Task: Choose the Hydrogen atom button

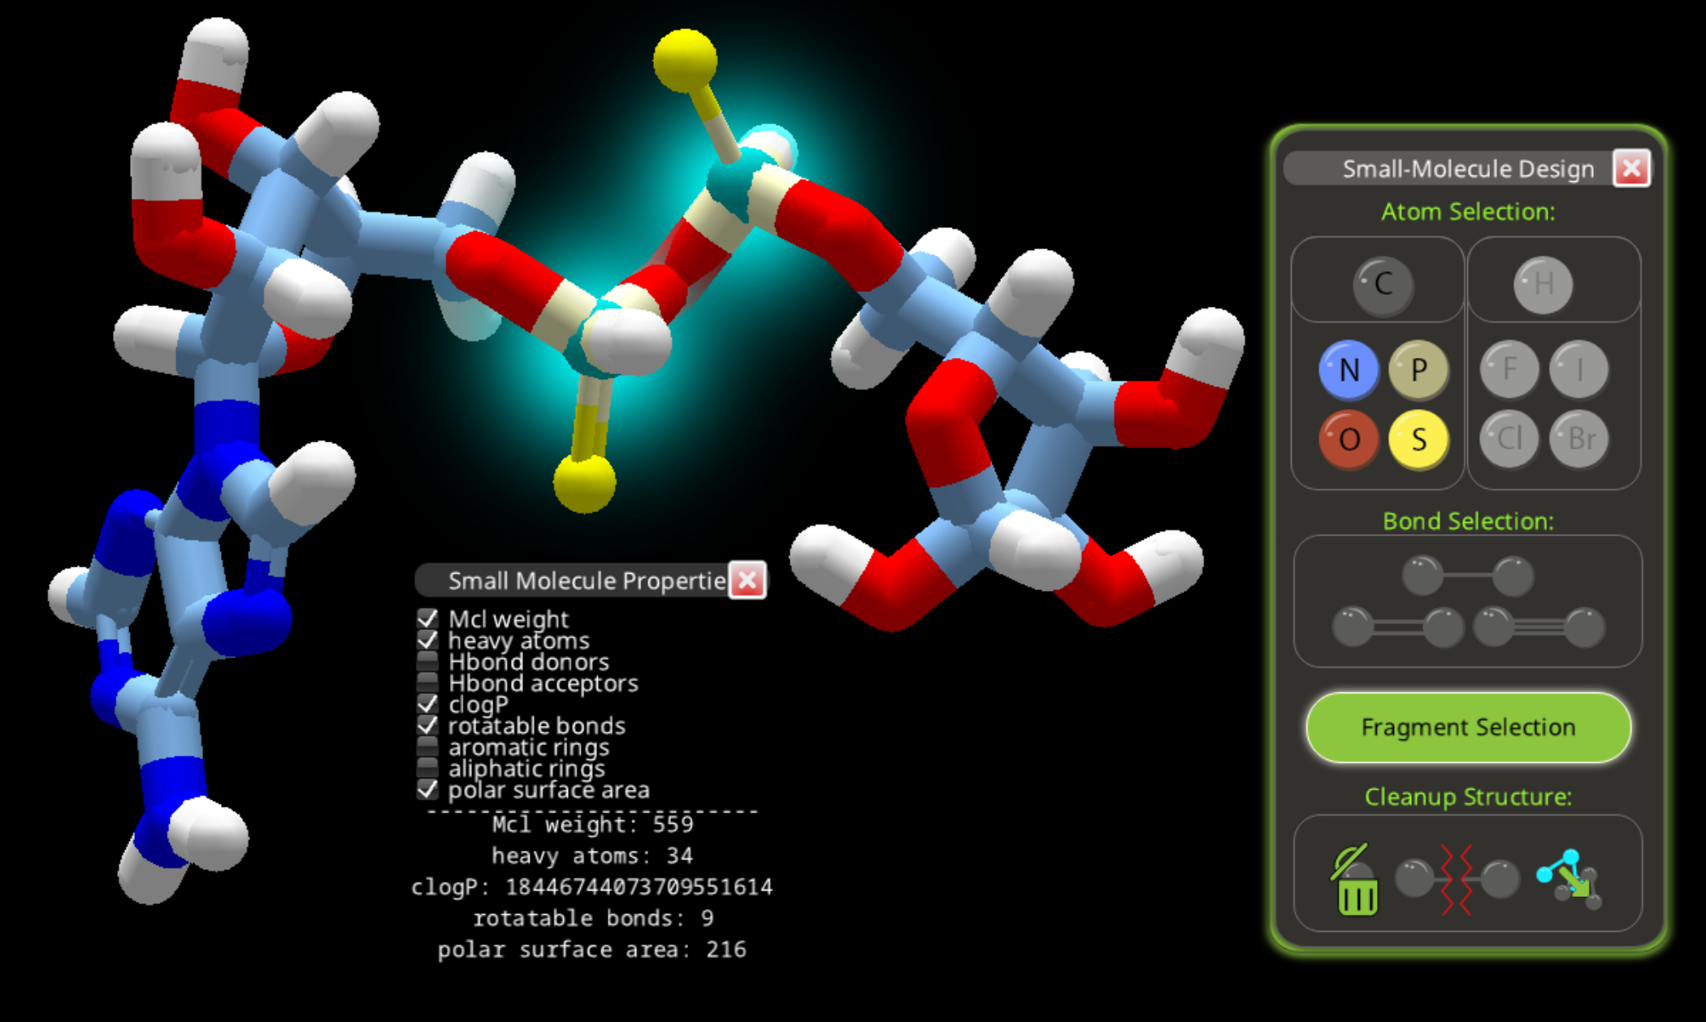Action: tap(1543, 284)
